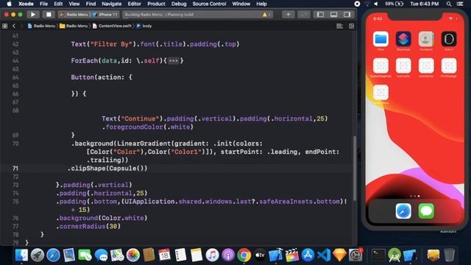The height and width of the screenshot is (265, 471).
Task: Click .cornerRadius(30) in the code
Action: (x=88, y=226)
